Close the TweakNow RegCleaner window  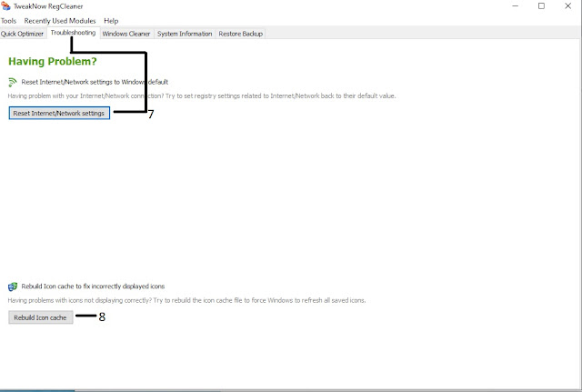click(567, 6)
